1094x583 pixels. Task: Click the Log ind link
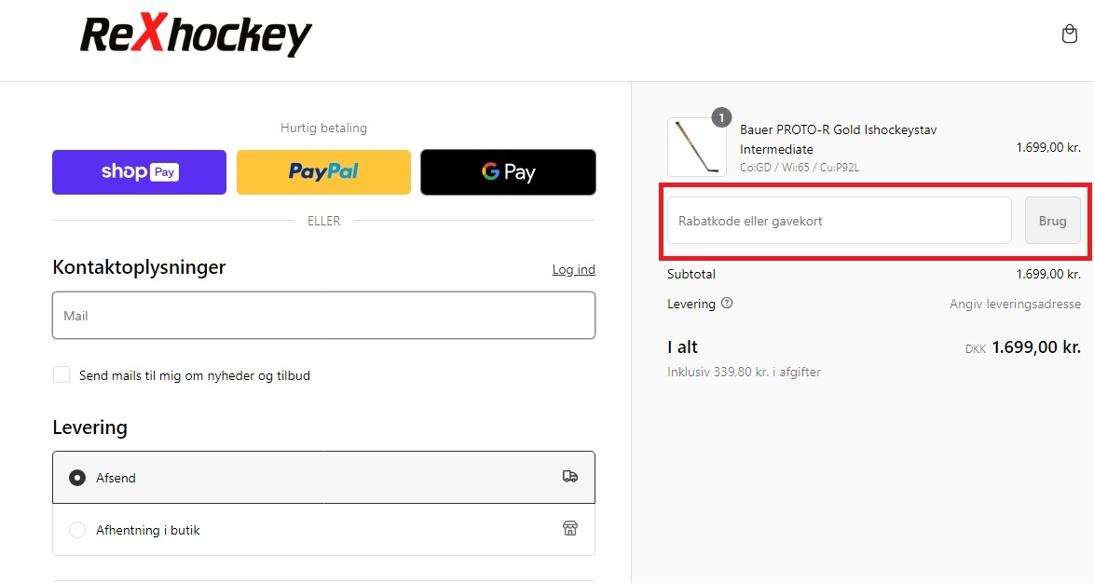click(x=573, y=269)
